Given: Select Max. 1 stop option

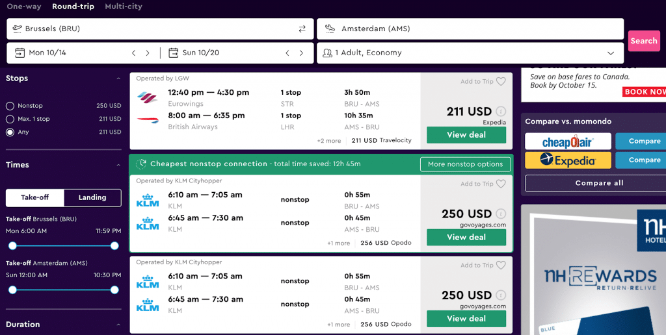Looking at the screenshot, I should pos(10,119).
